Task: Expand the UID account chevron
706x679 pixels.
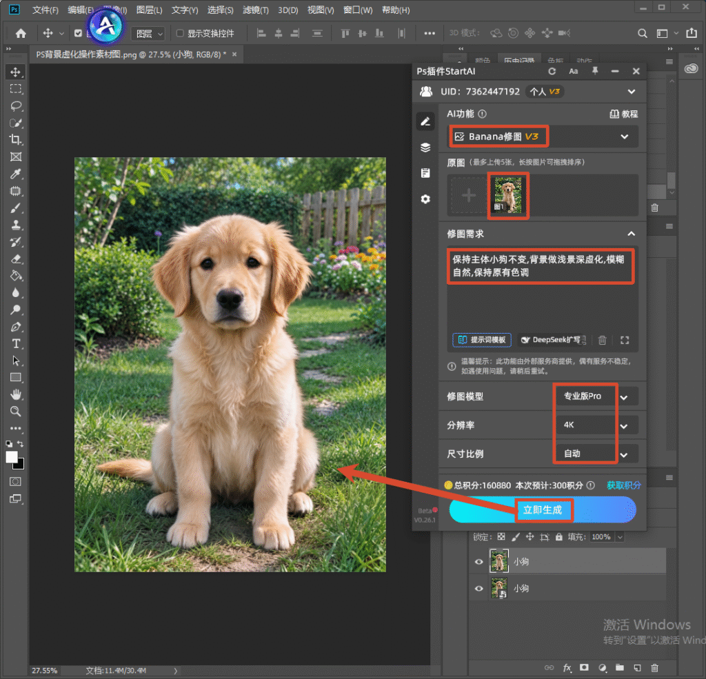Action: tap(632, 92)
